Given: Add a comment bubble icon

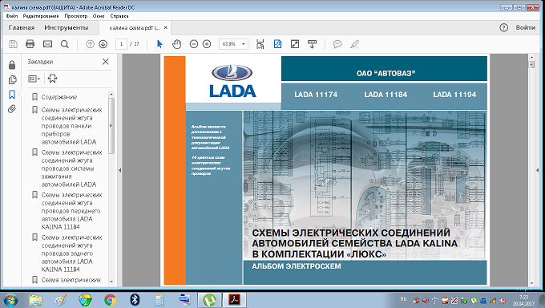Looking at the screenshot, I should pyautogui.click(x=337, y=44).
